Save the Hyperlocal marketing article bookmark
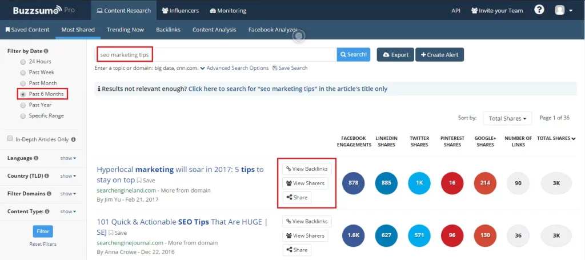This screenshot has height=260, width=585. point(146,181)
